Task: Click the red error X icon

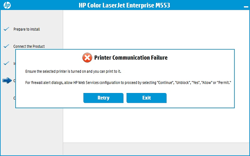Action: [x=87, y=58]
